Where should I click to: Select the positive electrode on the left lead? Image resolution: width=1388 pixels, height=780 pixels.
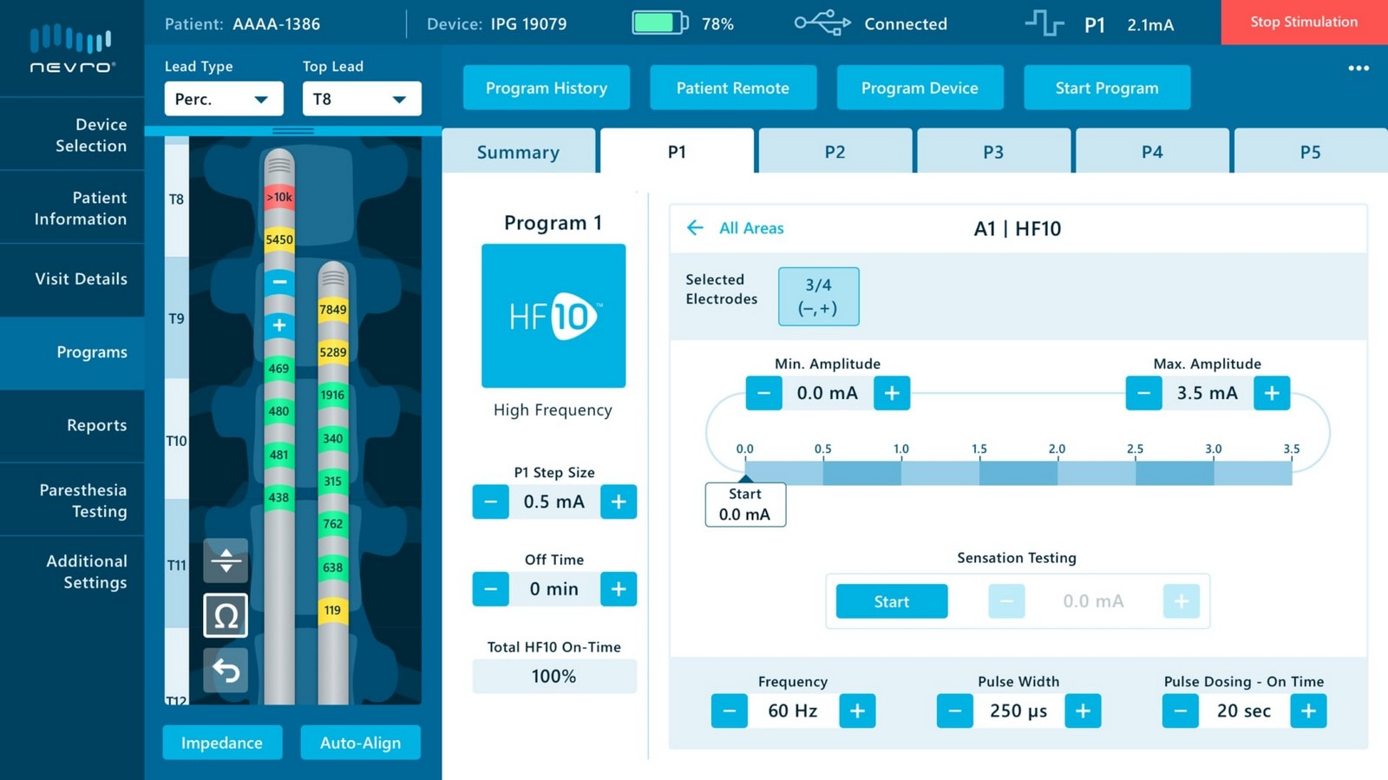pos(279,325)
